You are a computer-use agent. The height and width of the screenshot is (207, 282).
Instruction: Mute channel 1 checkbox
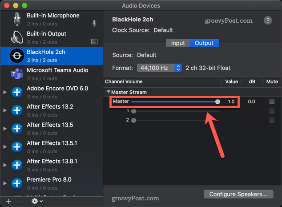pyautogui.click(x=272, y=111)
